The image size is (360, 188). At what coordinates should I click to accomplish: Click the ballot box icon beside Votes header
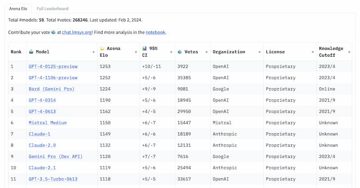pyautogui.click(x=180, y=52)
